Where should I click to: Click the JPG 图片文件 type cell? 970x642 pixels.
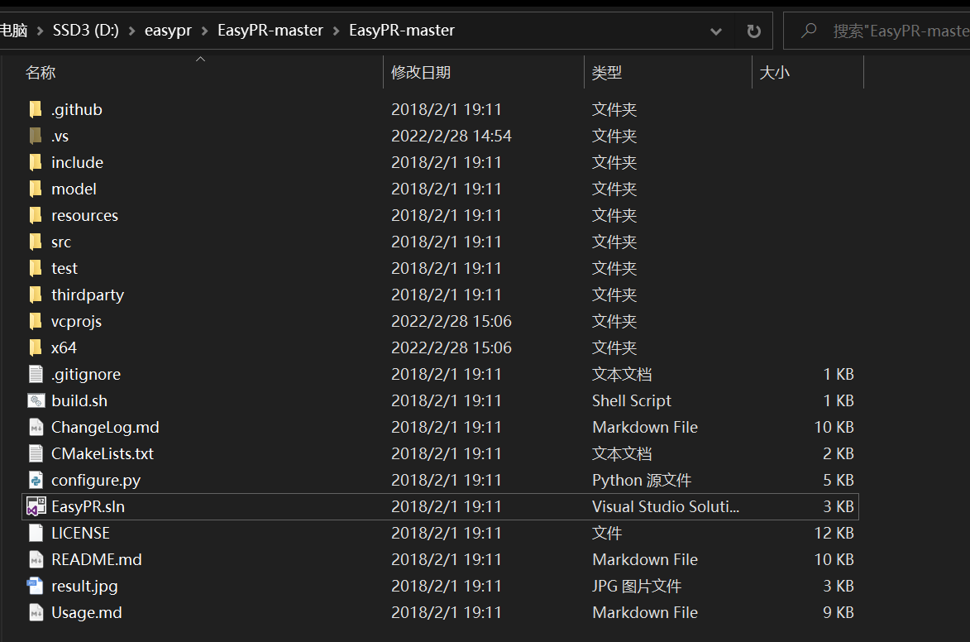(637, 587)
